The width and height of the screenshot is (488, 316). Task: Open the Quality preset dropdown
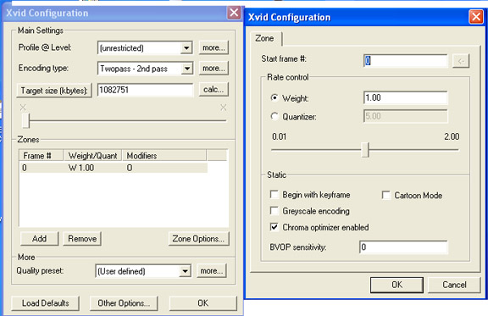click(x=185, y=271)
